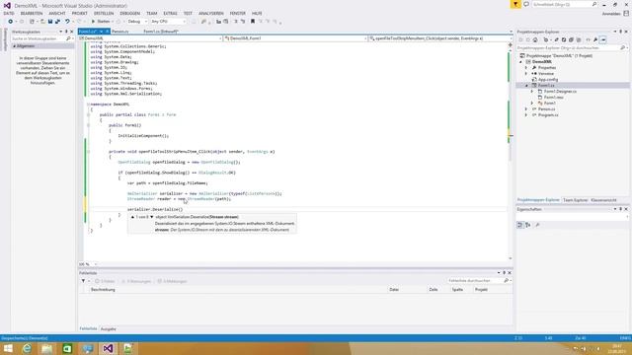The height and width of the screenshot is (355, 632).
Task: Switch to the Team Explorer tab
Action: (575, 200)
